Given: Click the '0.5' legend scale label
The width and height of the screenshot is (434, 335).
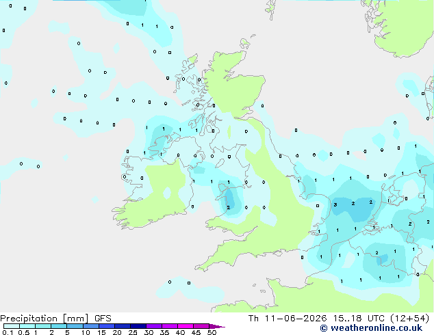Looking at the screenshot, I should click(24, 332).
